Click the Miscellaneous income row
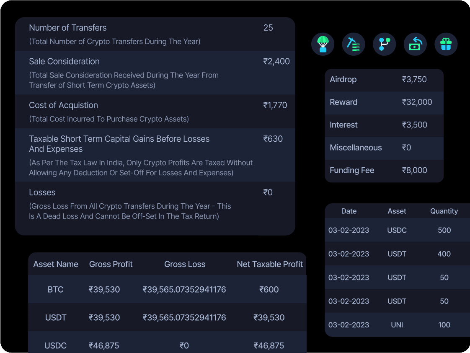The image size is (470, 353). [x=384, y=148]
